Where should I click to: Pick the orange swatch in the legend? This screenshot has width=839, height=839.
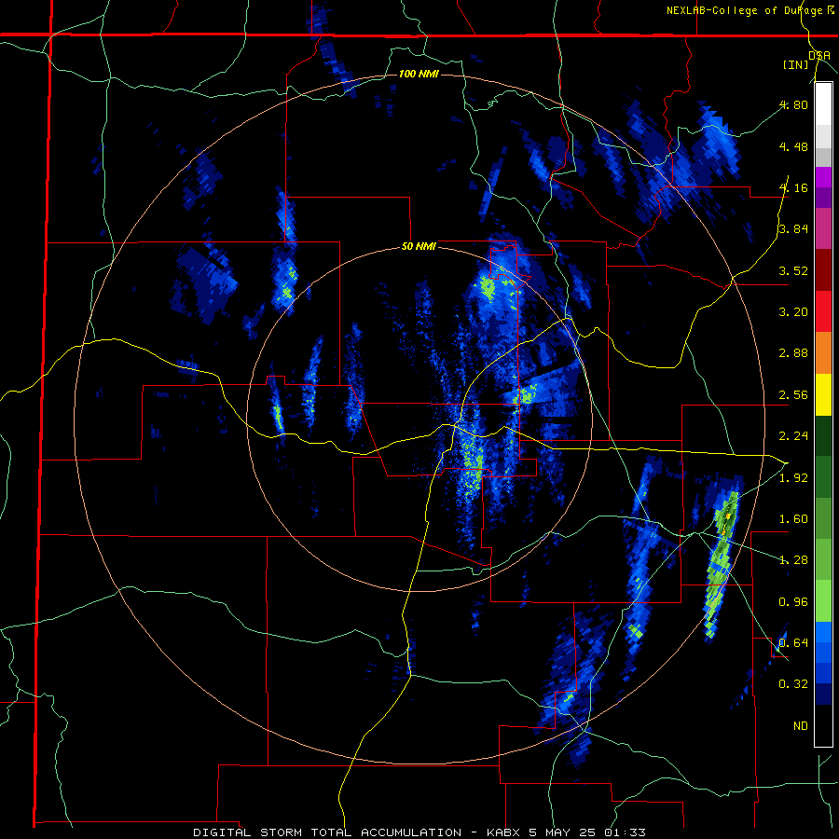[x=823, y=352]
